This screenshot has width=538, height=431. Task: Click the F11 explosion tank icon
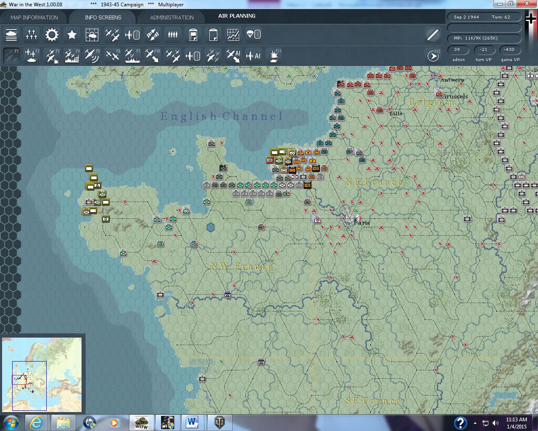(x=274, y=56)
